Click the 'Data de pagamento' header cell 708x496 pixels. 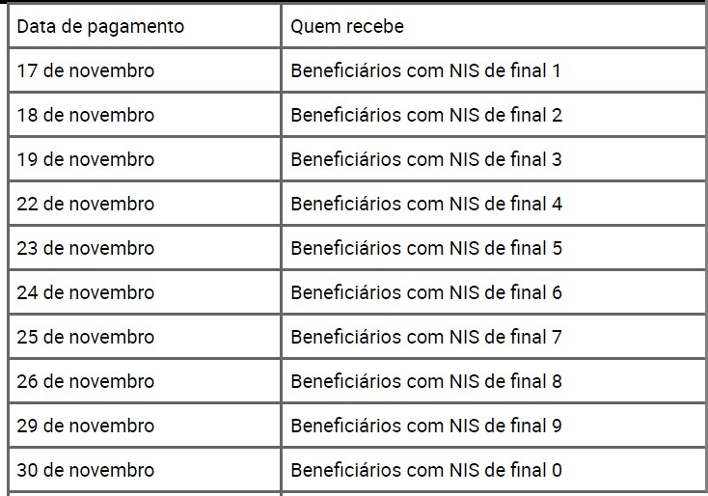click(145, 26)
